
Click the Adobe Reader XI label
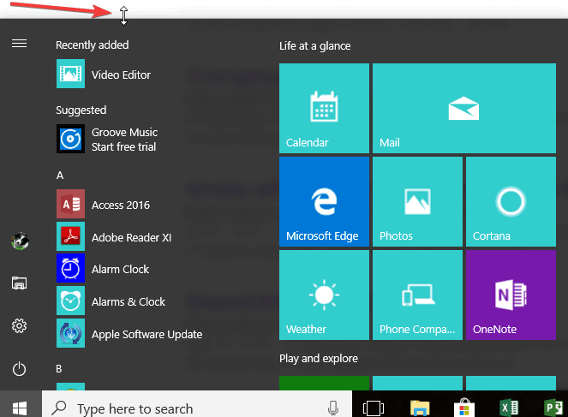[131, 237]
